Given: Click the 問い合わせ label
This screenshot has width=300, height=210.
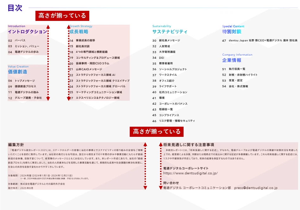Looking at the screenshot, I should pos(171,183).
